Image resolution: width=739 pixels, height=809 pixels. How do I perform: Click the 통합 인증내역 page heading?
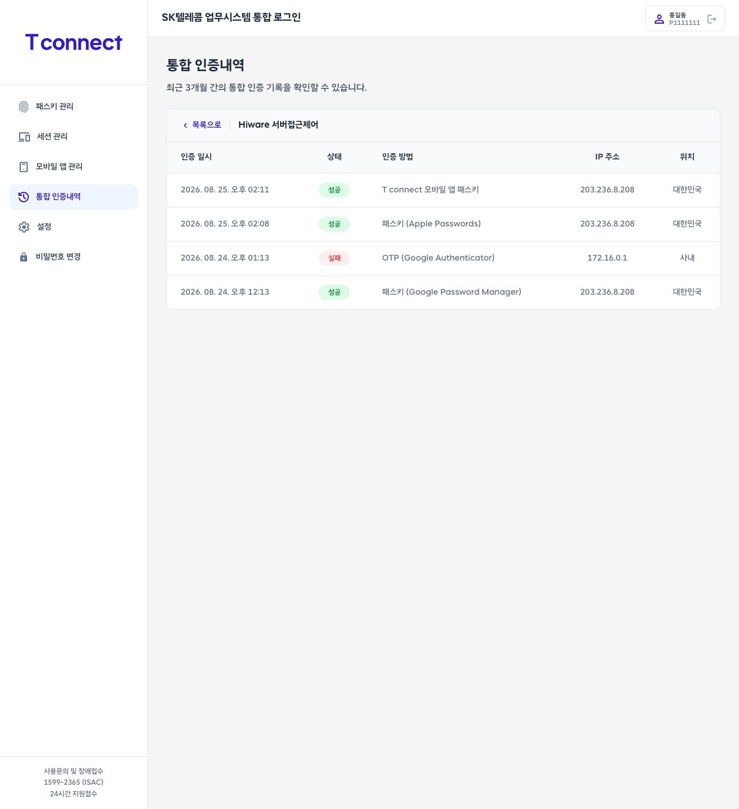[x=206, y=65]
